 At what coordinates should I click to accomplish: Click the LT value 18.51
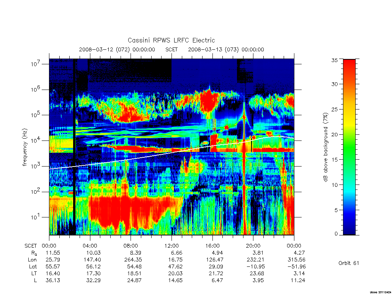[134, 273]
